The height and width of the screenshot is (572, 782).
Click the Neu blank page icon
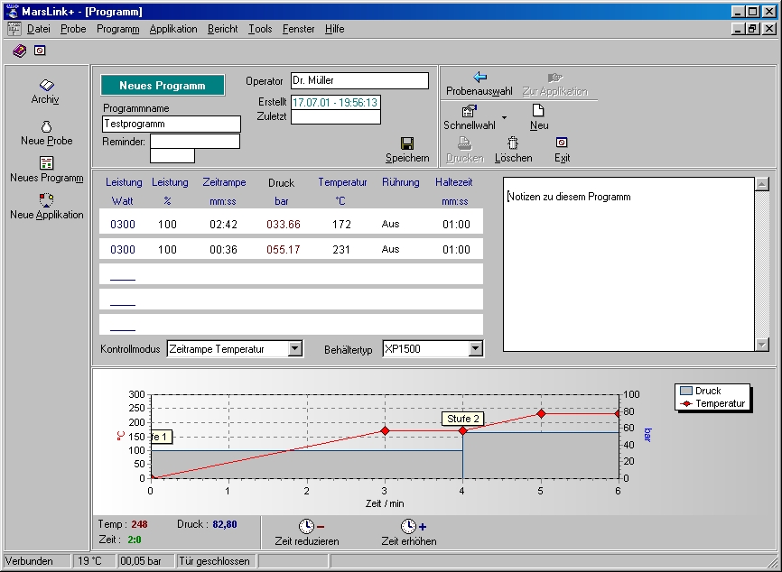point(538,111)
